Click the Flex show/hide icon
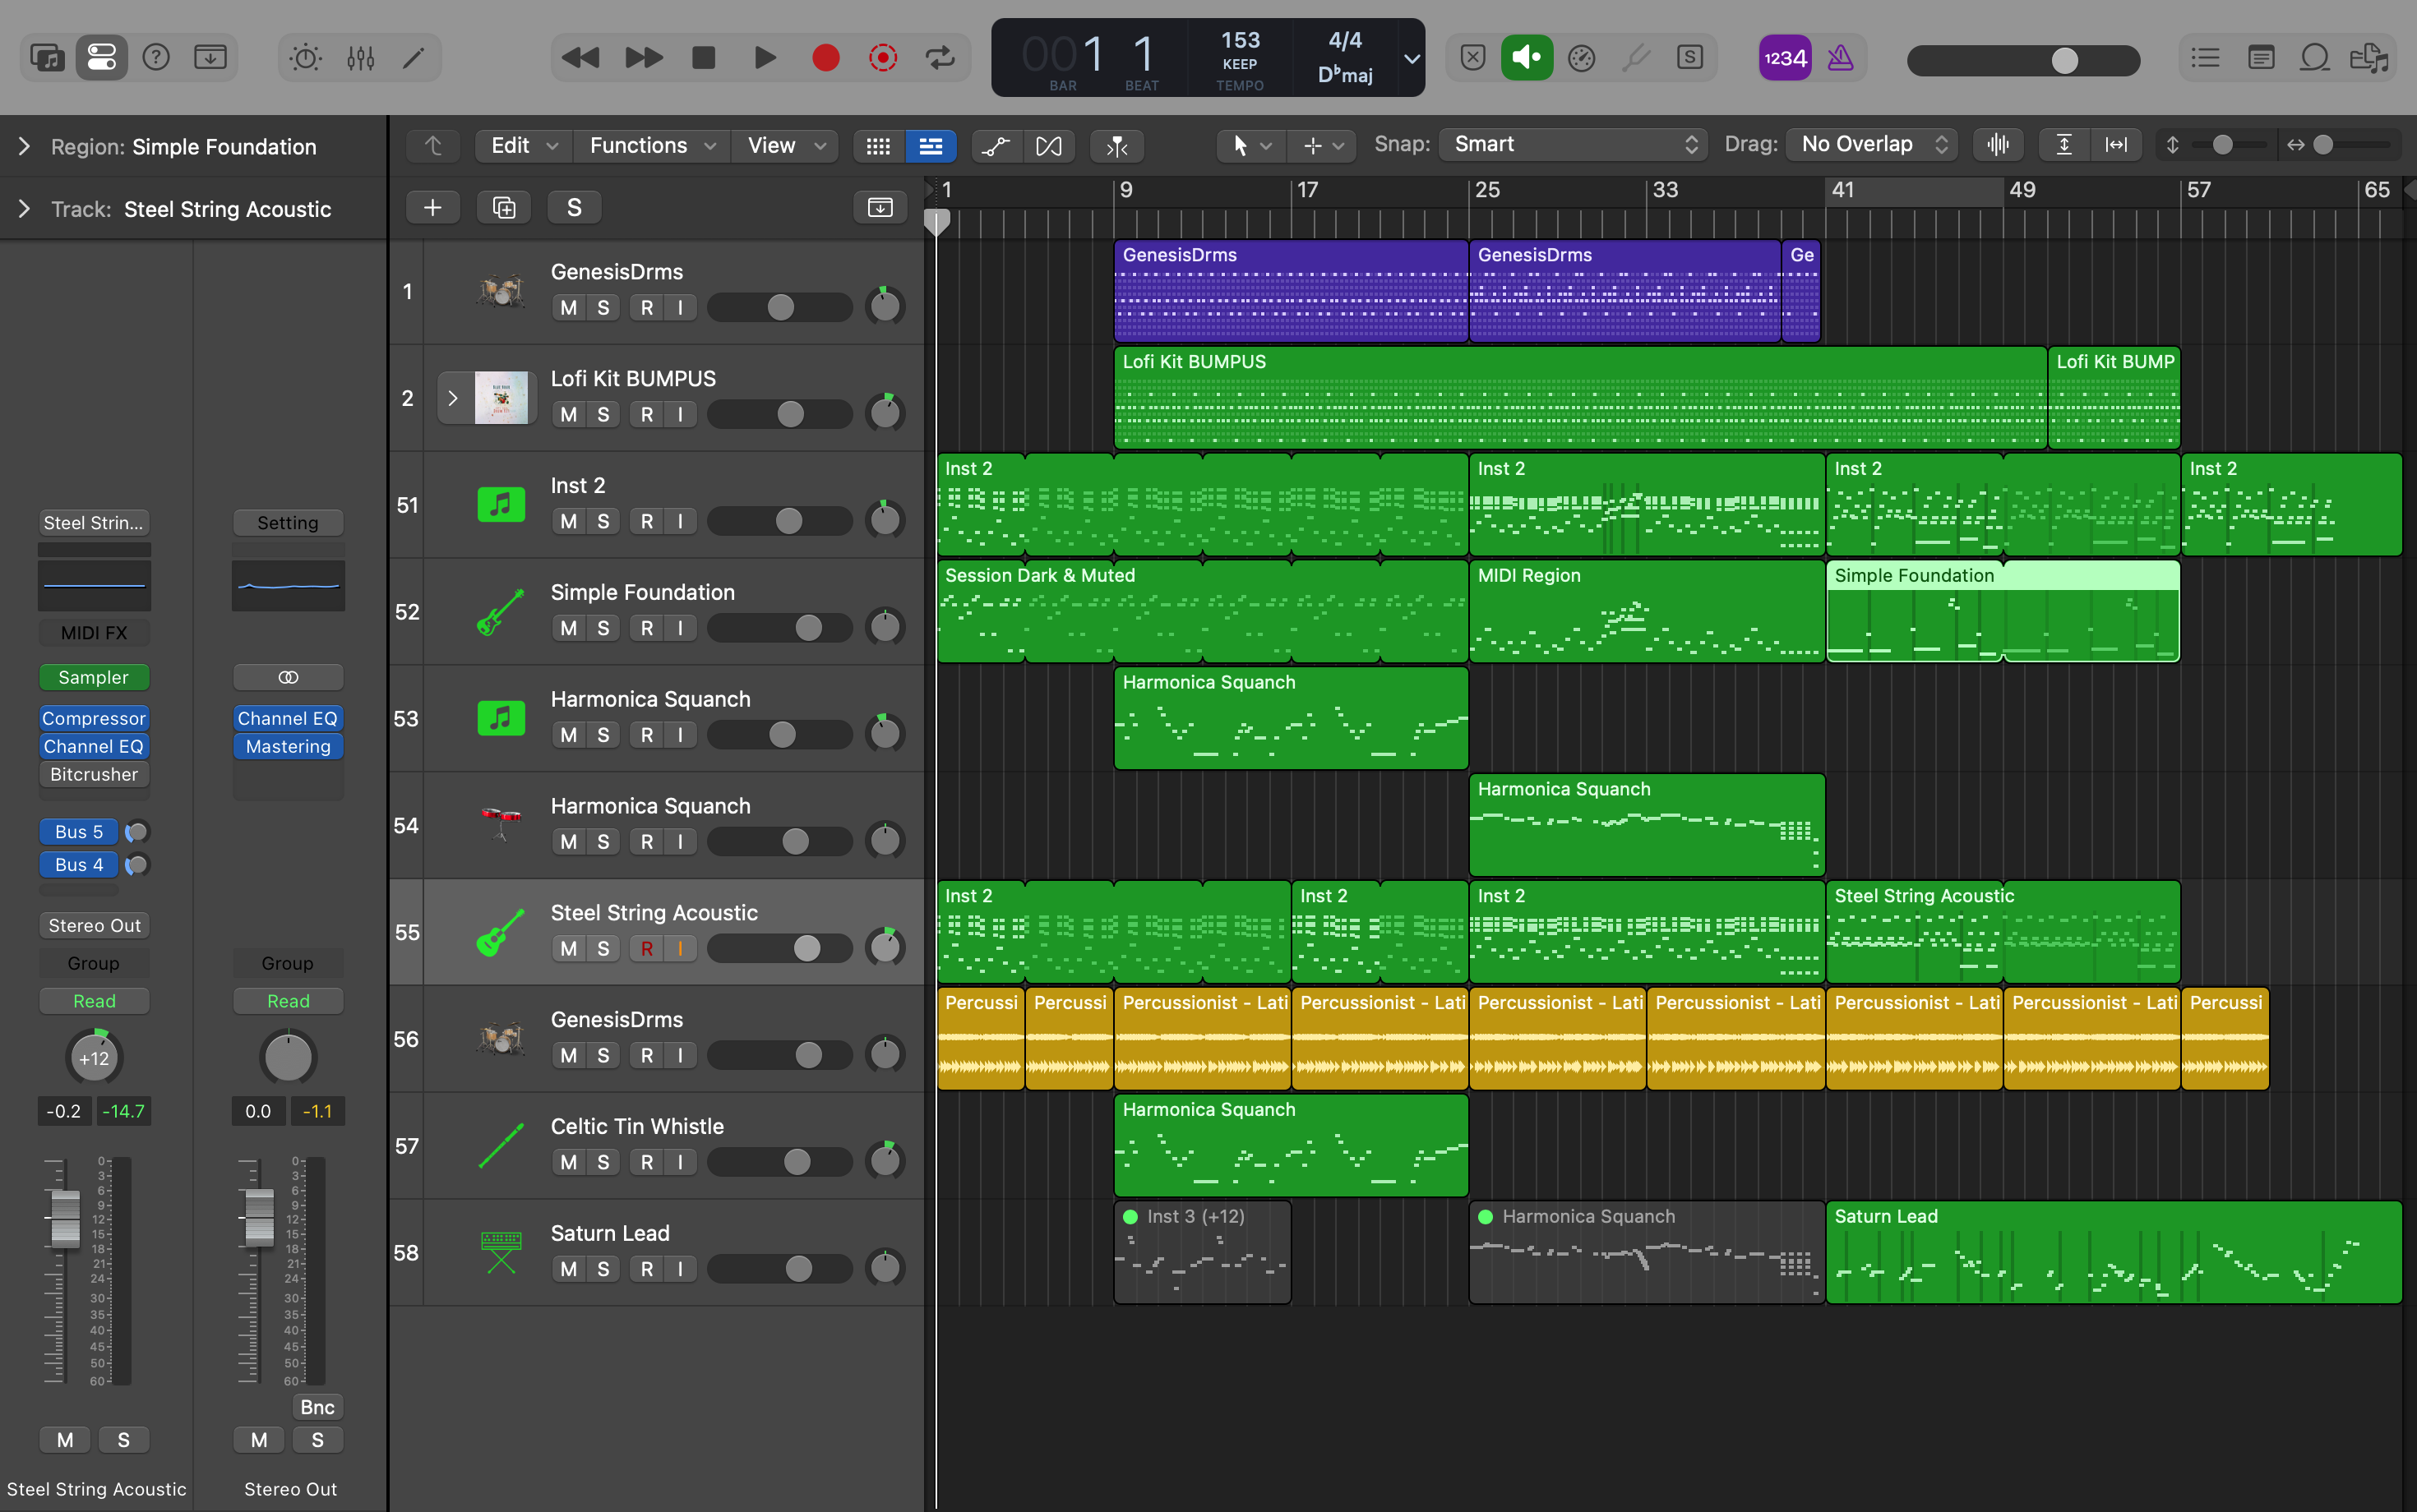 pos(1048,146)
